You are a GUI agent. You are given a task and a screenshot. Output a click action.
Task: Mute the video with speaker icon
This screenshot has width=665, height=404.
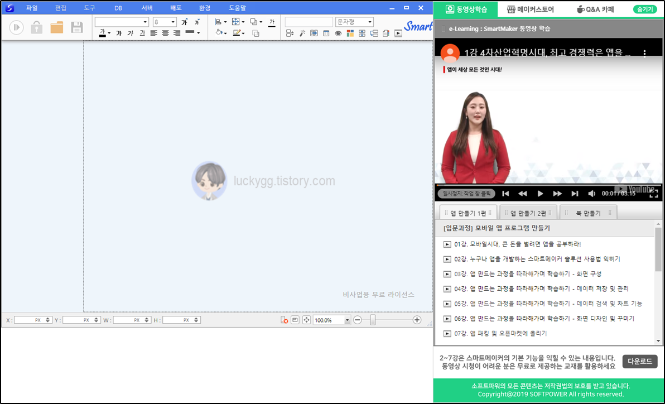(x=591, y=194)
